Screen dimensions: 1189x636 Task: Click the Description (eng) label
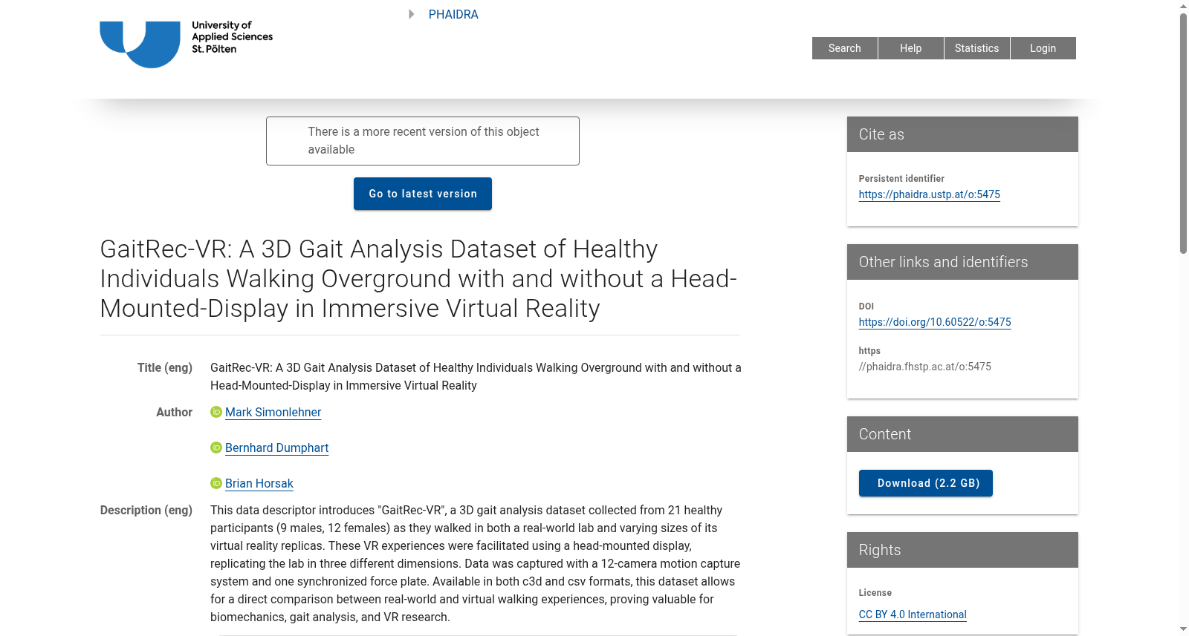(146, 510)
